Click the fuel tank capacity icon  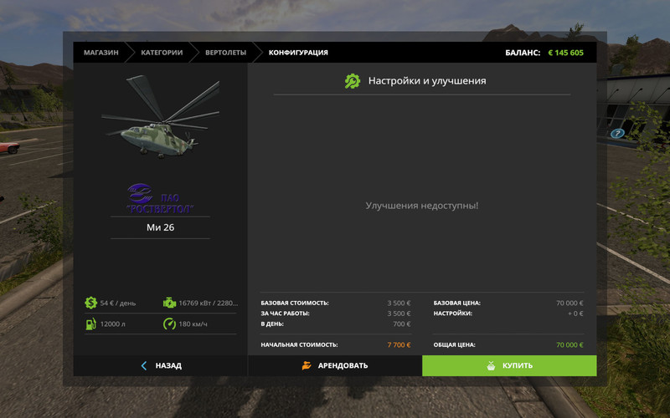[91, 324]
